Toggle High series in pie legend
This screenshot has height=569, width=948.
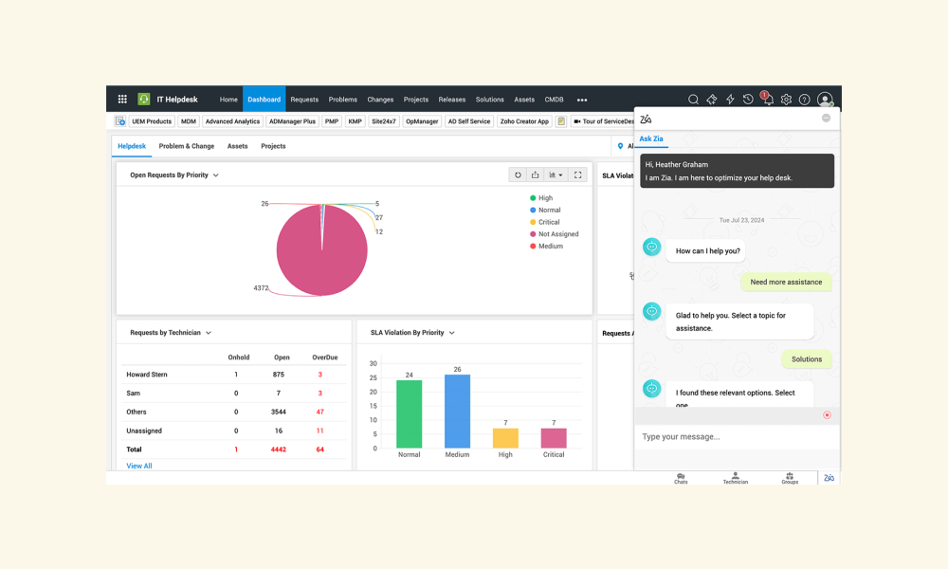541,198
